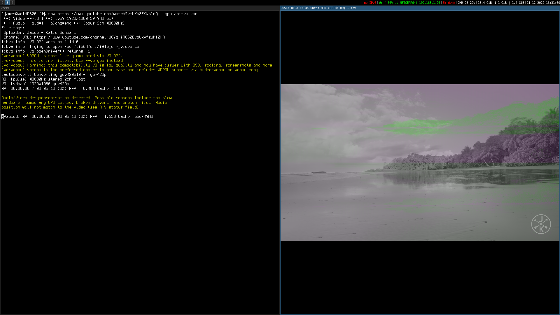Click the 1.1 GiB memory indicator

click(501, 3)
